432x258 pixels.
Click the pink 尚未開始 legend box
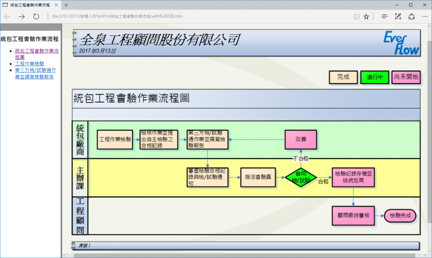tap(406, 77)
